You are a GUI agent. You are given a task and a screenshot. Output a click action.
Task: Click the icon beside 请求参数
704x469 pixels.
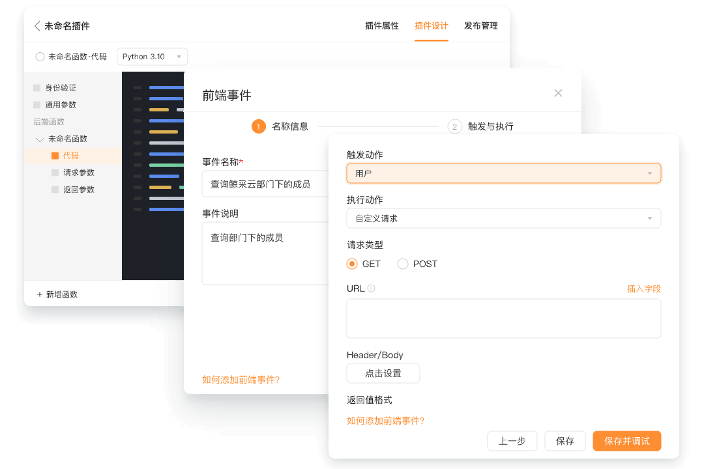point(55,173)
